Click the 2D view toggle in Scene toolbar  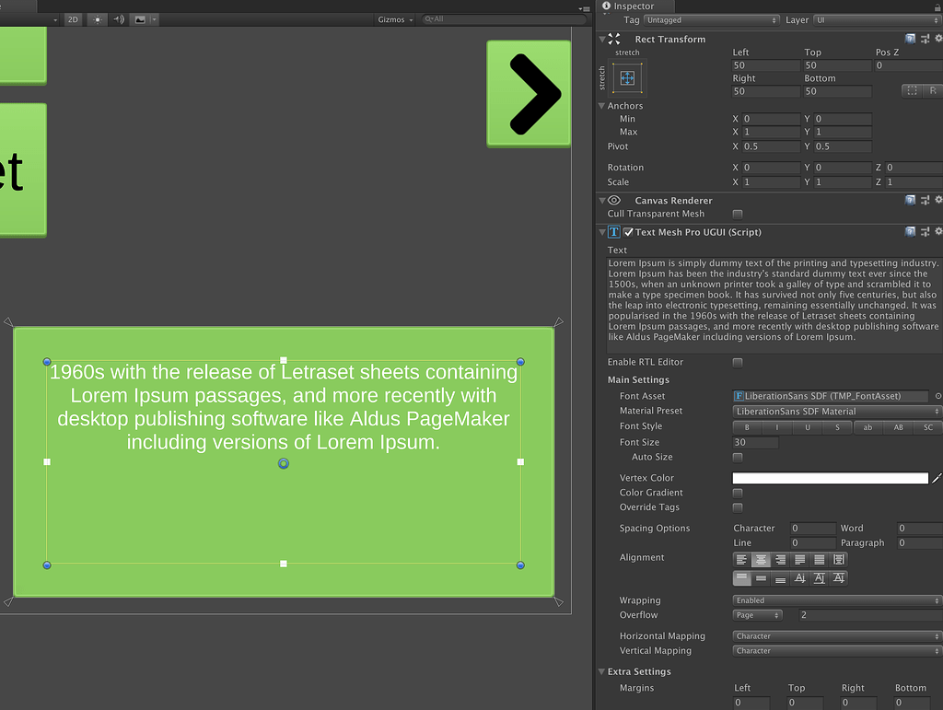pos(73,18)
